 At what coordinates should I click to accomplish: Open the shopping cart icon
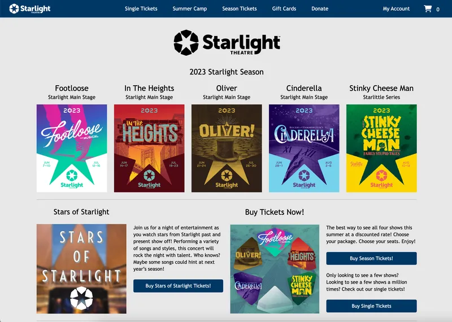(x=428, y=8)
